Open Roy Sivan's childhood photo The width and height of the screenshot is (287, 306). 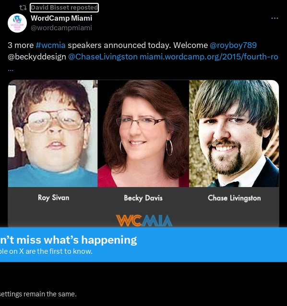pos(53,133)
